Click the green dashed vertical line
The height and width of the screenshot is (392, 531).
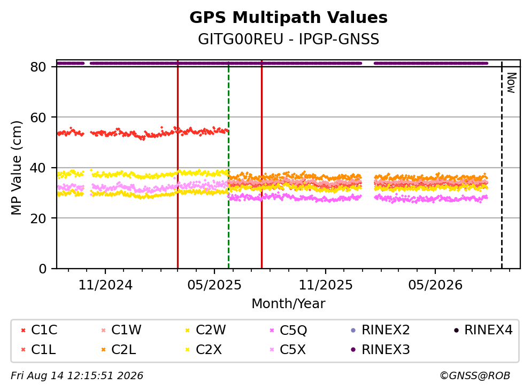point(228,165)
